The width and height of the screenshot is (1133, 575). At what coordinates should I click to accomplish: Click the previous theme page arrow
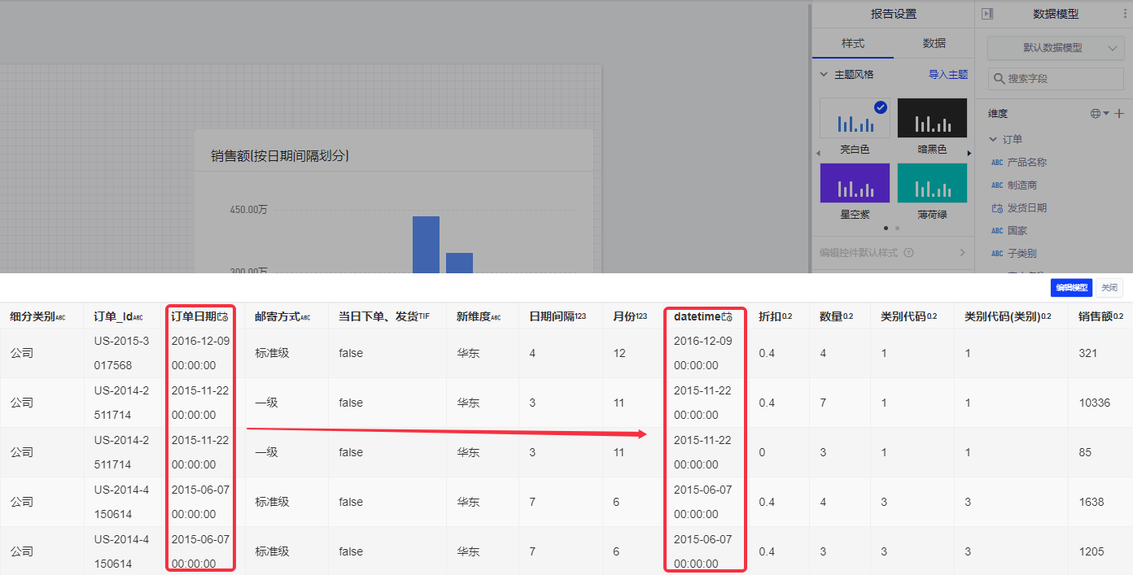(x=817, y=154)
